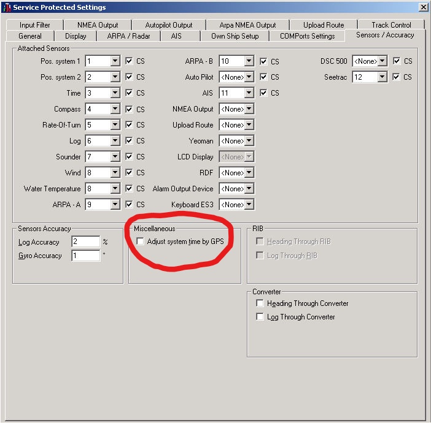Expand the Alarm Output Device dropdown
The height and width of the screenshot is (423, 431).
coord(249,189)
